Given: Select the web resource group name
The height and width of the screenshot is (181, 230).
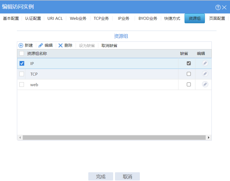Looking at the screenshot, I should point(34,85).
